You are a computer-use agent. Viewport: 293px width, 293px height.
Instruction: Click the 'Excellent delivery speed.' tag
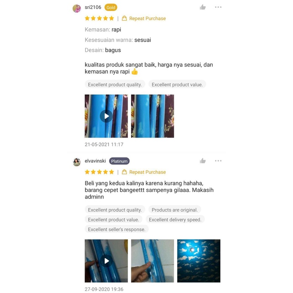coord(175,220)
